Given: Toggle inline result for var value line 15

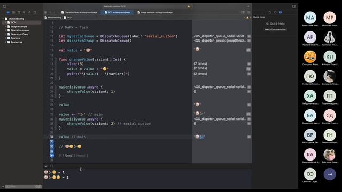Looking at the screenshot, I should [x=248, y=50].
